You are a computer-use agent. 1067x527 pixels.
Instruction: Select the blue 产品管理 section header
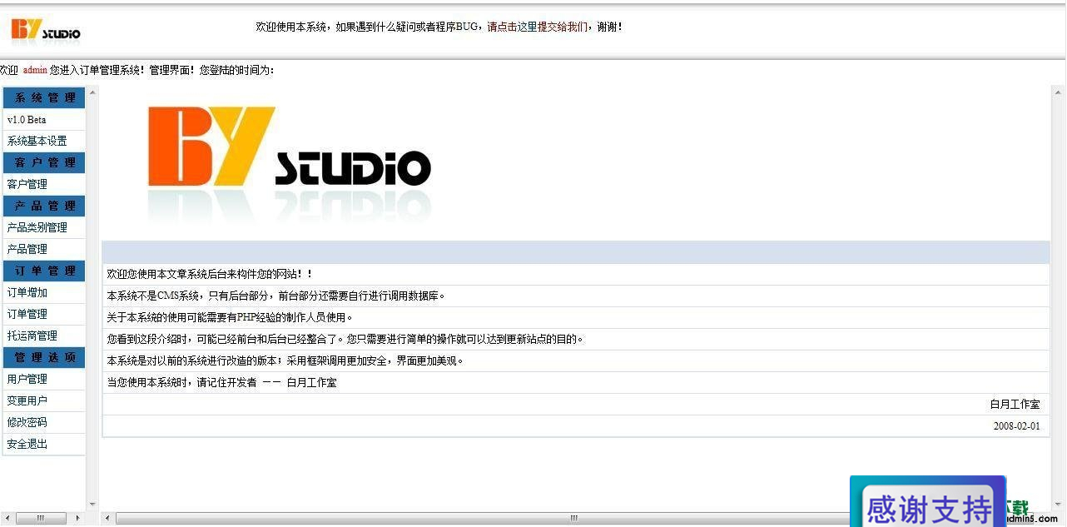tap(44, 206)
